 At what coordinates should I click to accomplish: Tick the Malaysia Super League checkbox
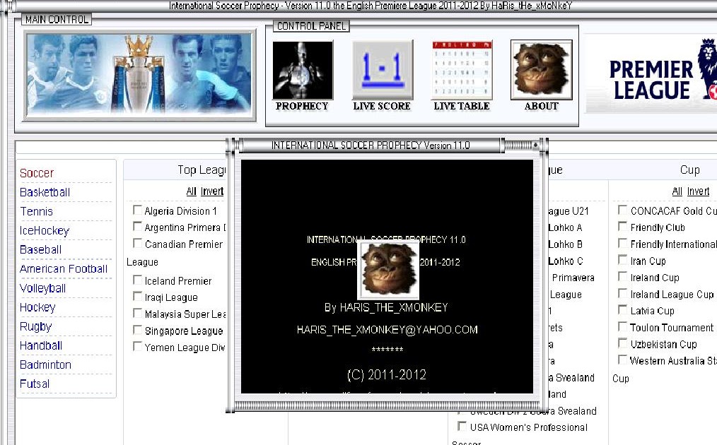pos(137,313)
